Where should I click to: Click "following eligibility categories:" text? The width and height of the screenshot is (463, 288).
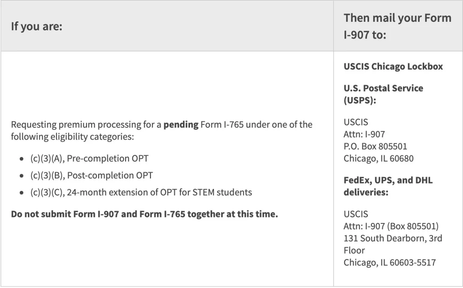click(72, 137)
